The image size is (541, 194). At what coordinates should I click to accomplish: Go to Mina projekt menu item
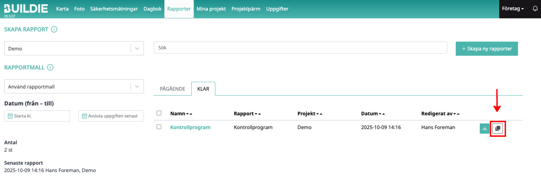(x=211, y=9)
